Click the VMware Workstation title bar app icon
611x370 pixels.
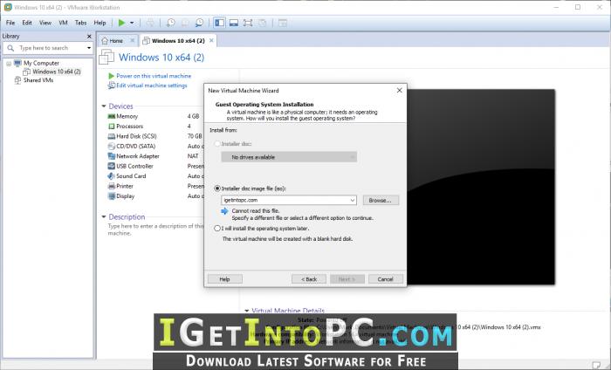click(x=8, y=7)
